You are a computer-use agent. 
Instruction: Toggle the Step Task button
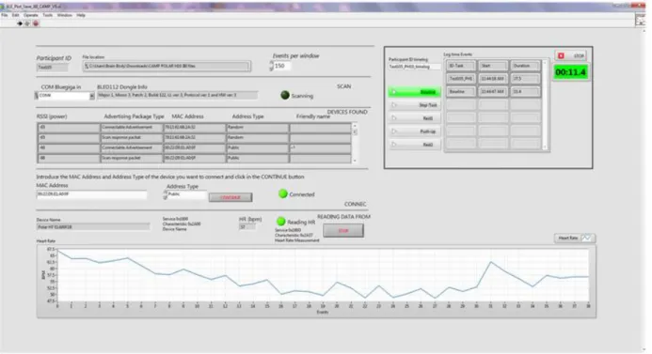pyautogui.click(x=414, y=105)
